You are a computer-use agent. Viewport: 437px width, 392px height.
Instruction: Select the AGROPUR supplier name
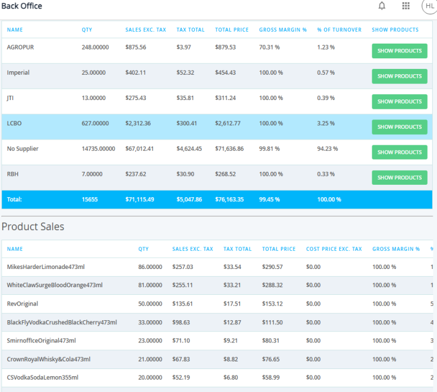point(21,47)
